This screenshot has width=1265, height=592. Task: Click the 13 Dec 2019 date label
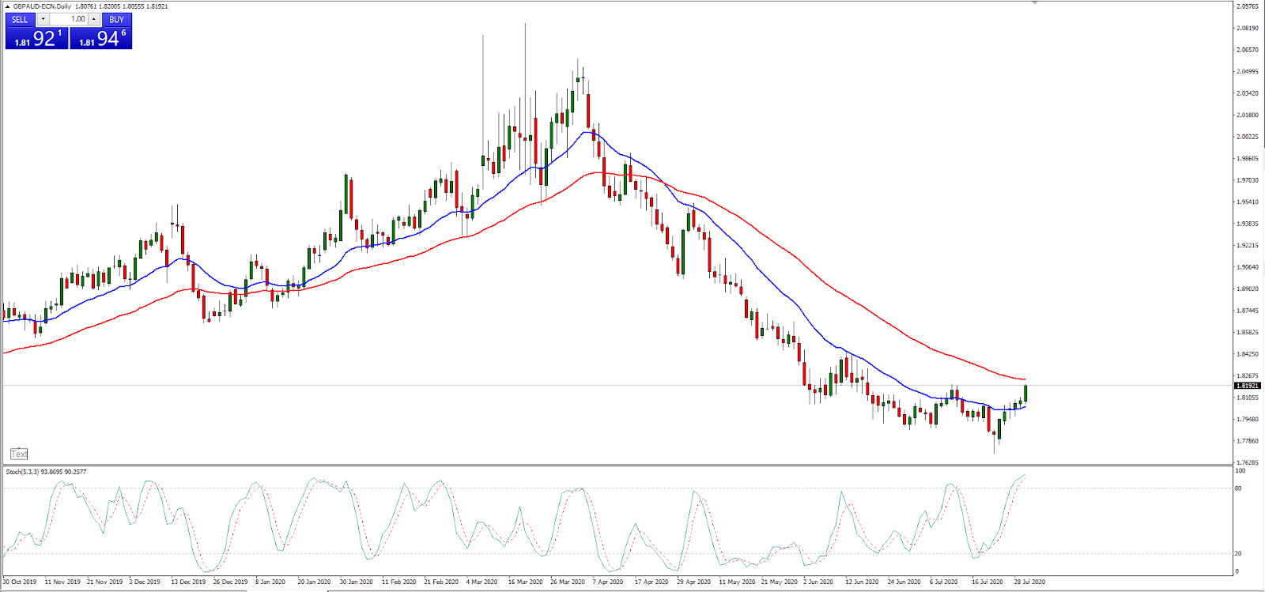188,582
